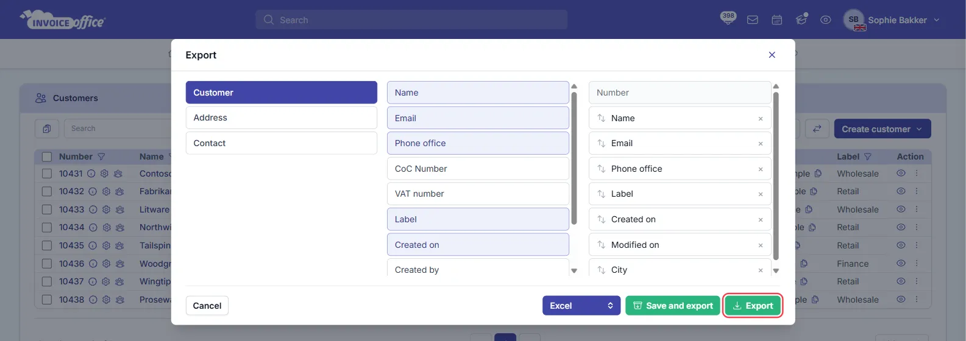Click the selected fields scrollbar thumb

[x=776, y=175]
